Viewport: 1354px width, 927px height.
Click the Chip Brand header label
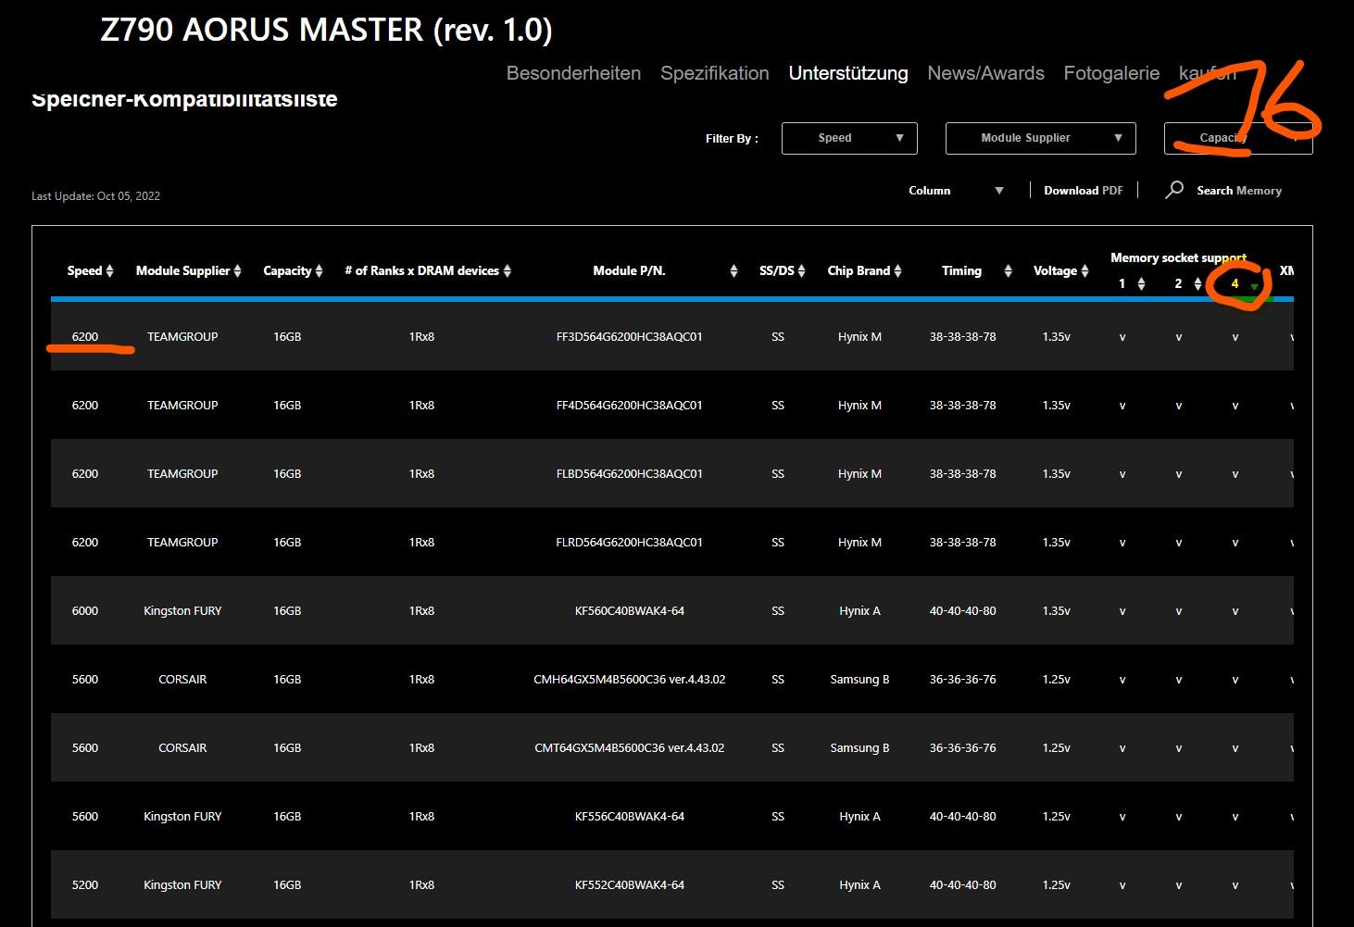click(x=859, y=271)
